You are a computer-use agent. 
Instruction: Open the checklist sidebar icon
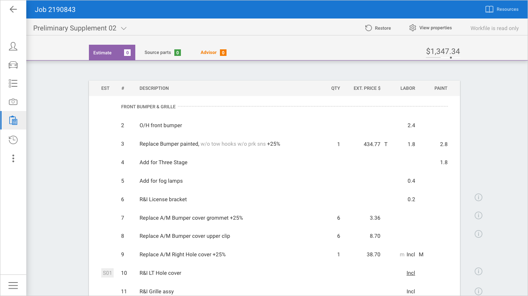click(x=13, y=83)
